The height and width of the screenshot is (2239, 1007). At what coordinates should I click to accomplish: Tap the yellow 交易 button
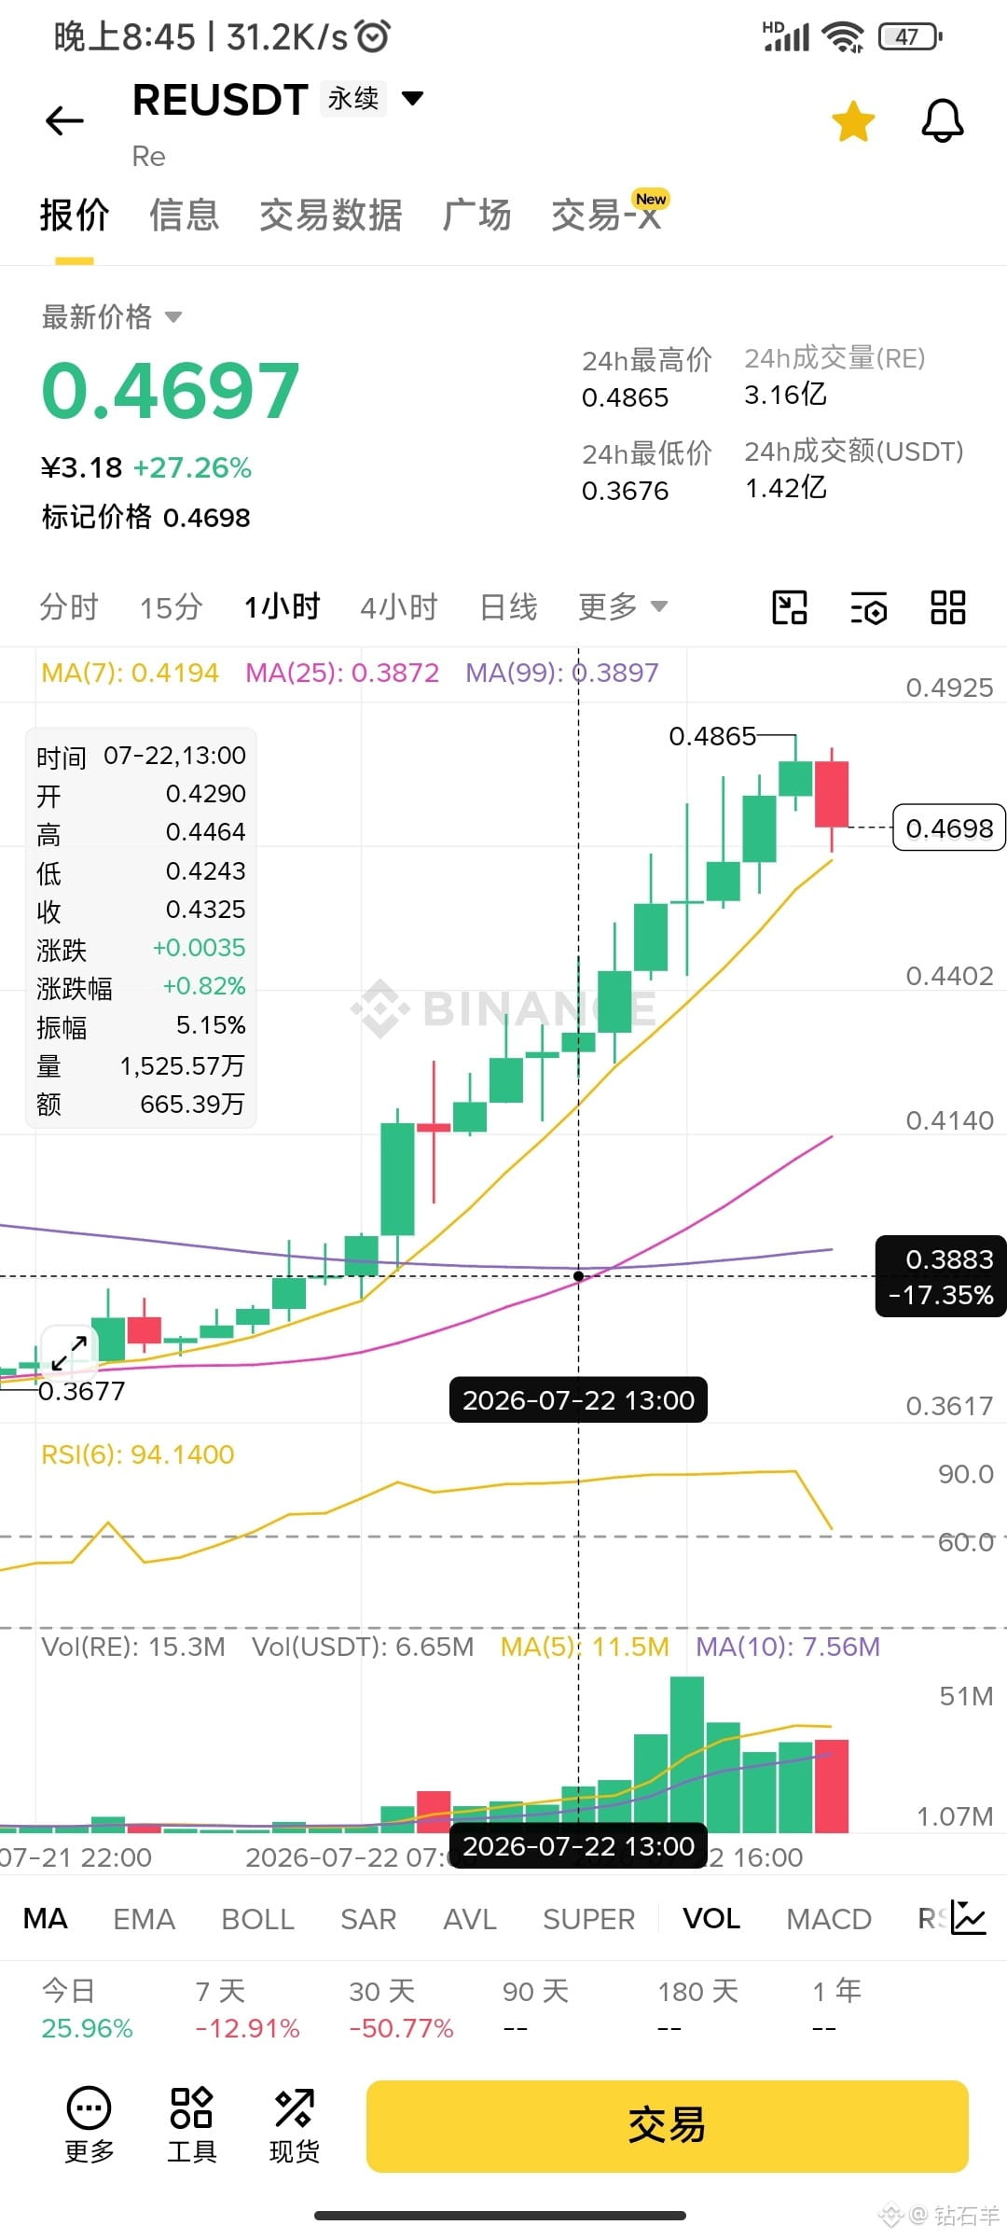pos(667,2126)
